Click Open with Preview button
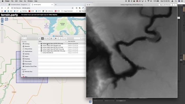Screen dimensions: 185x104 pyautogui.click(x=165, y=5)
